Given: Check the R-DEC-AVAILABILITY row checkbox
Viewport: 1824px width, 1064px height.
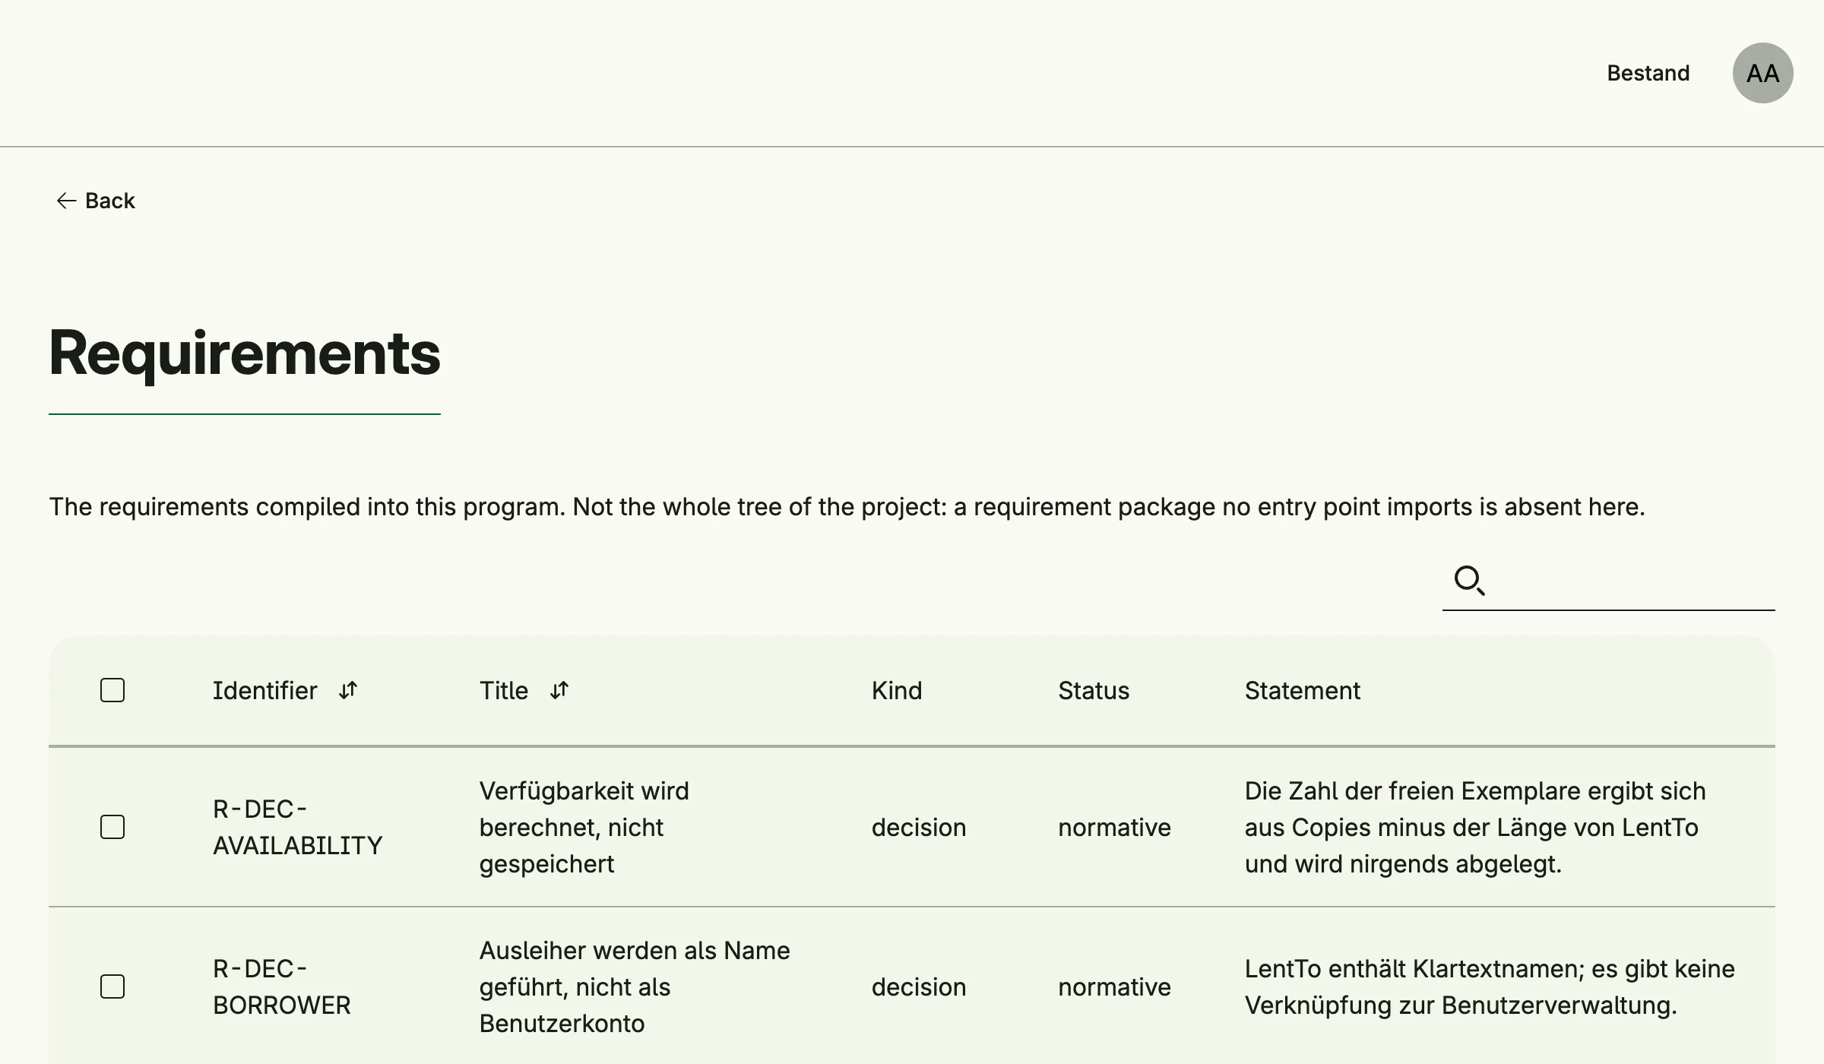Looking at the screenshot, I should point(112,827).
